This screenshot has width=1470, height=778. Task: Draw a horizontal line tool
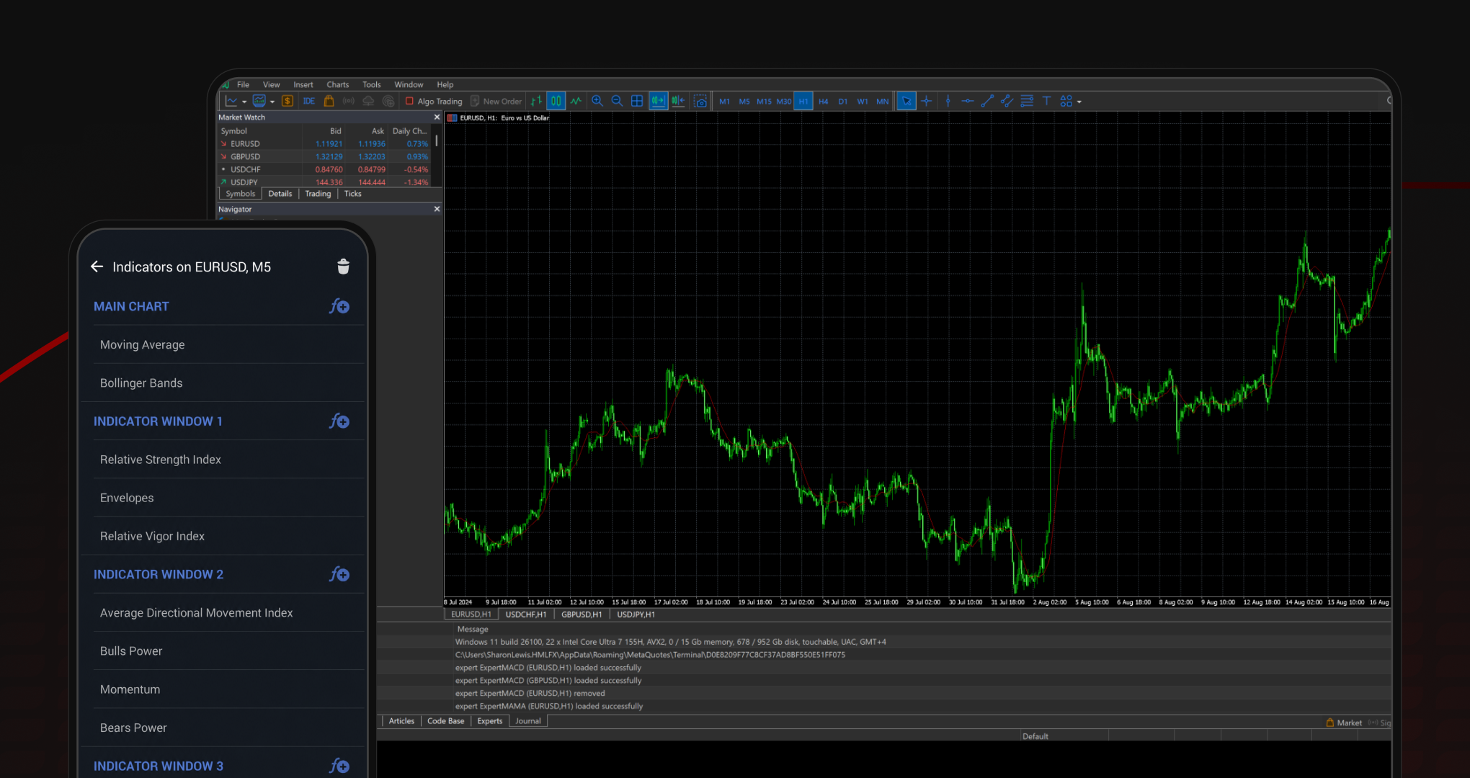tap(968, 102)
